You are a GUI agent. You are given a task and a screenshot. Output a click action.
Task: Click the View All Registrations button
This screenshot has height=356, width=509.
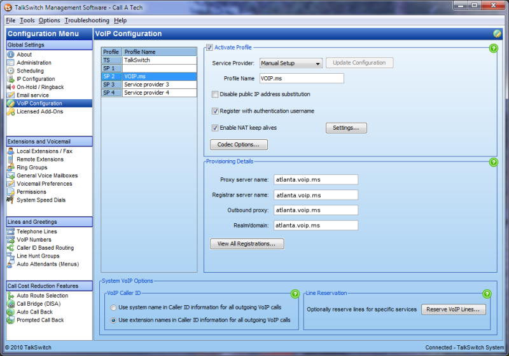pyautogui.click(x=247, y=244)
